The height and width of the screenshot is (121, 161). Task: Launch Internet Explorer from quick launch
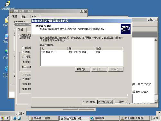(x=15, y=118)
